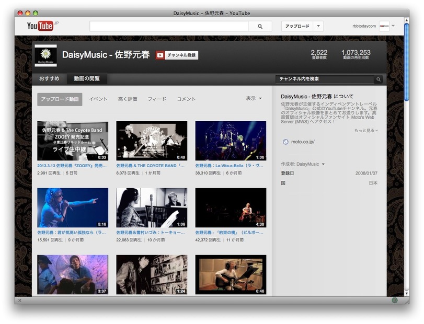
Task: Expand description with もっと見る
Action: [x=365, y=130]
